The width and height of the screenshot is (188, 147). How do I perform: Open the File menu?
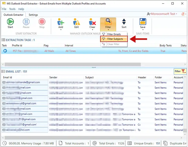coord(4,9)
